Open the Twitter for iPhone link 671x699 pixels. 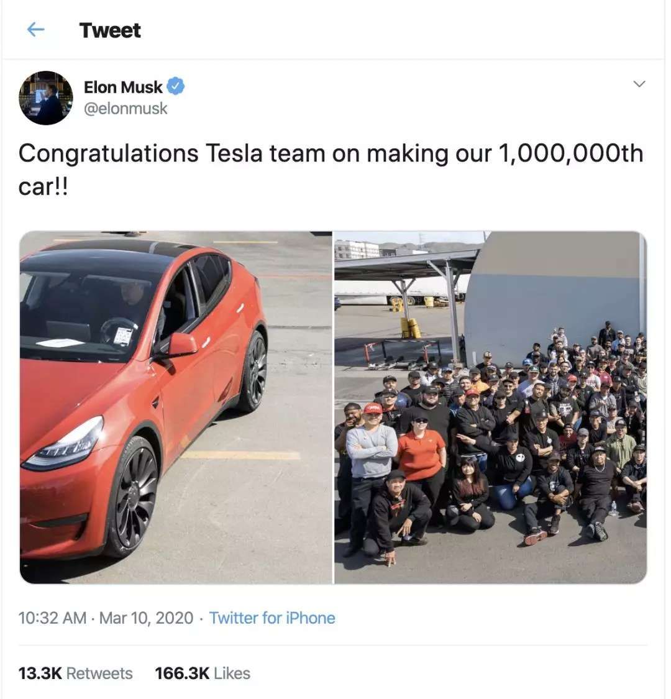tap(272, 618)
